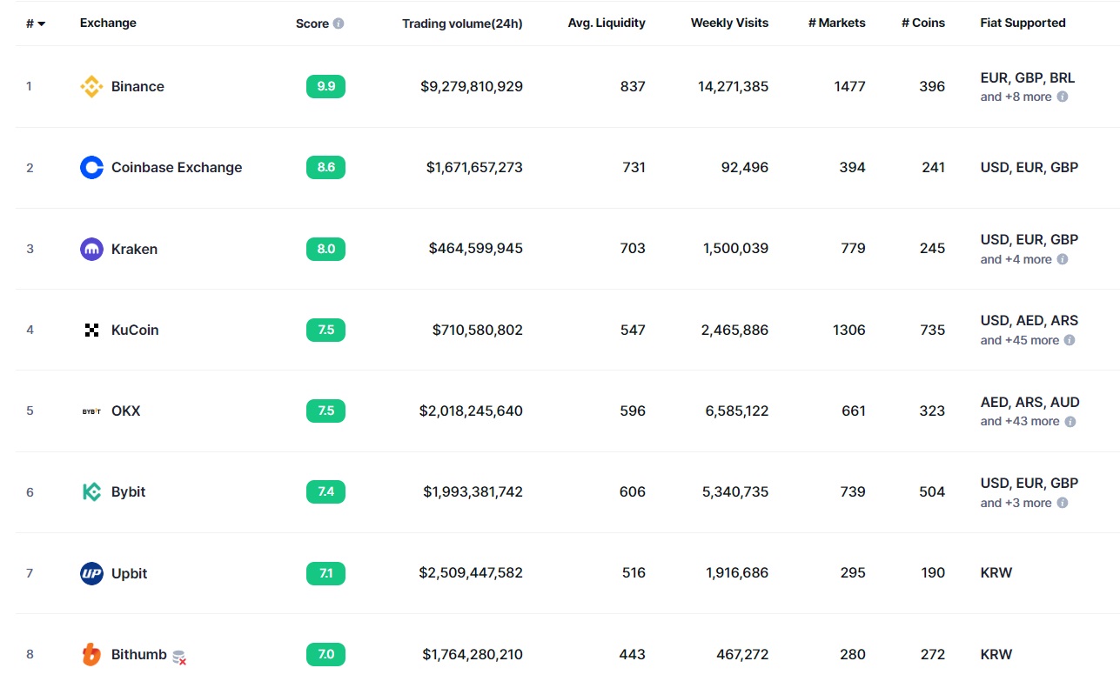Expand KuCoin's +45 more fiat currencies

click(1070, 341)
